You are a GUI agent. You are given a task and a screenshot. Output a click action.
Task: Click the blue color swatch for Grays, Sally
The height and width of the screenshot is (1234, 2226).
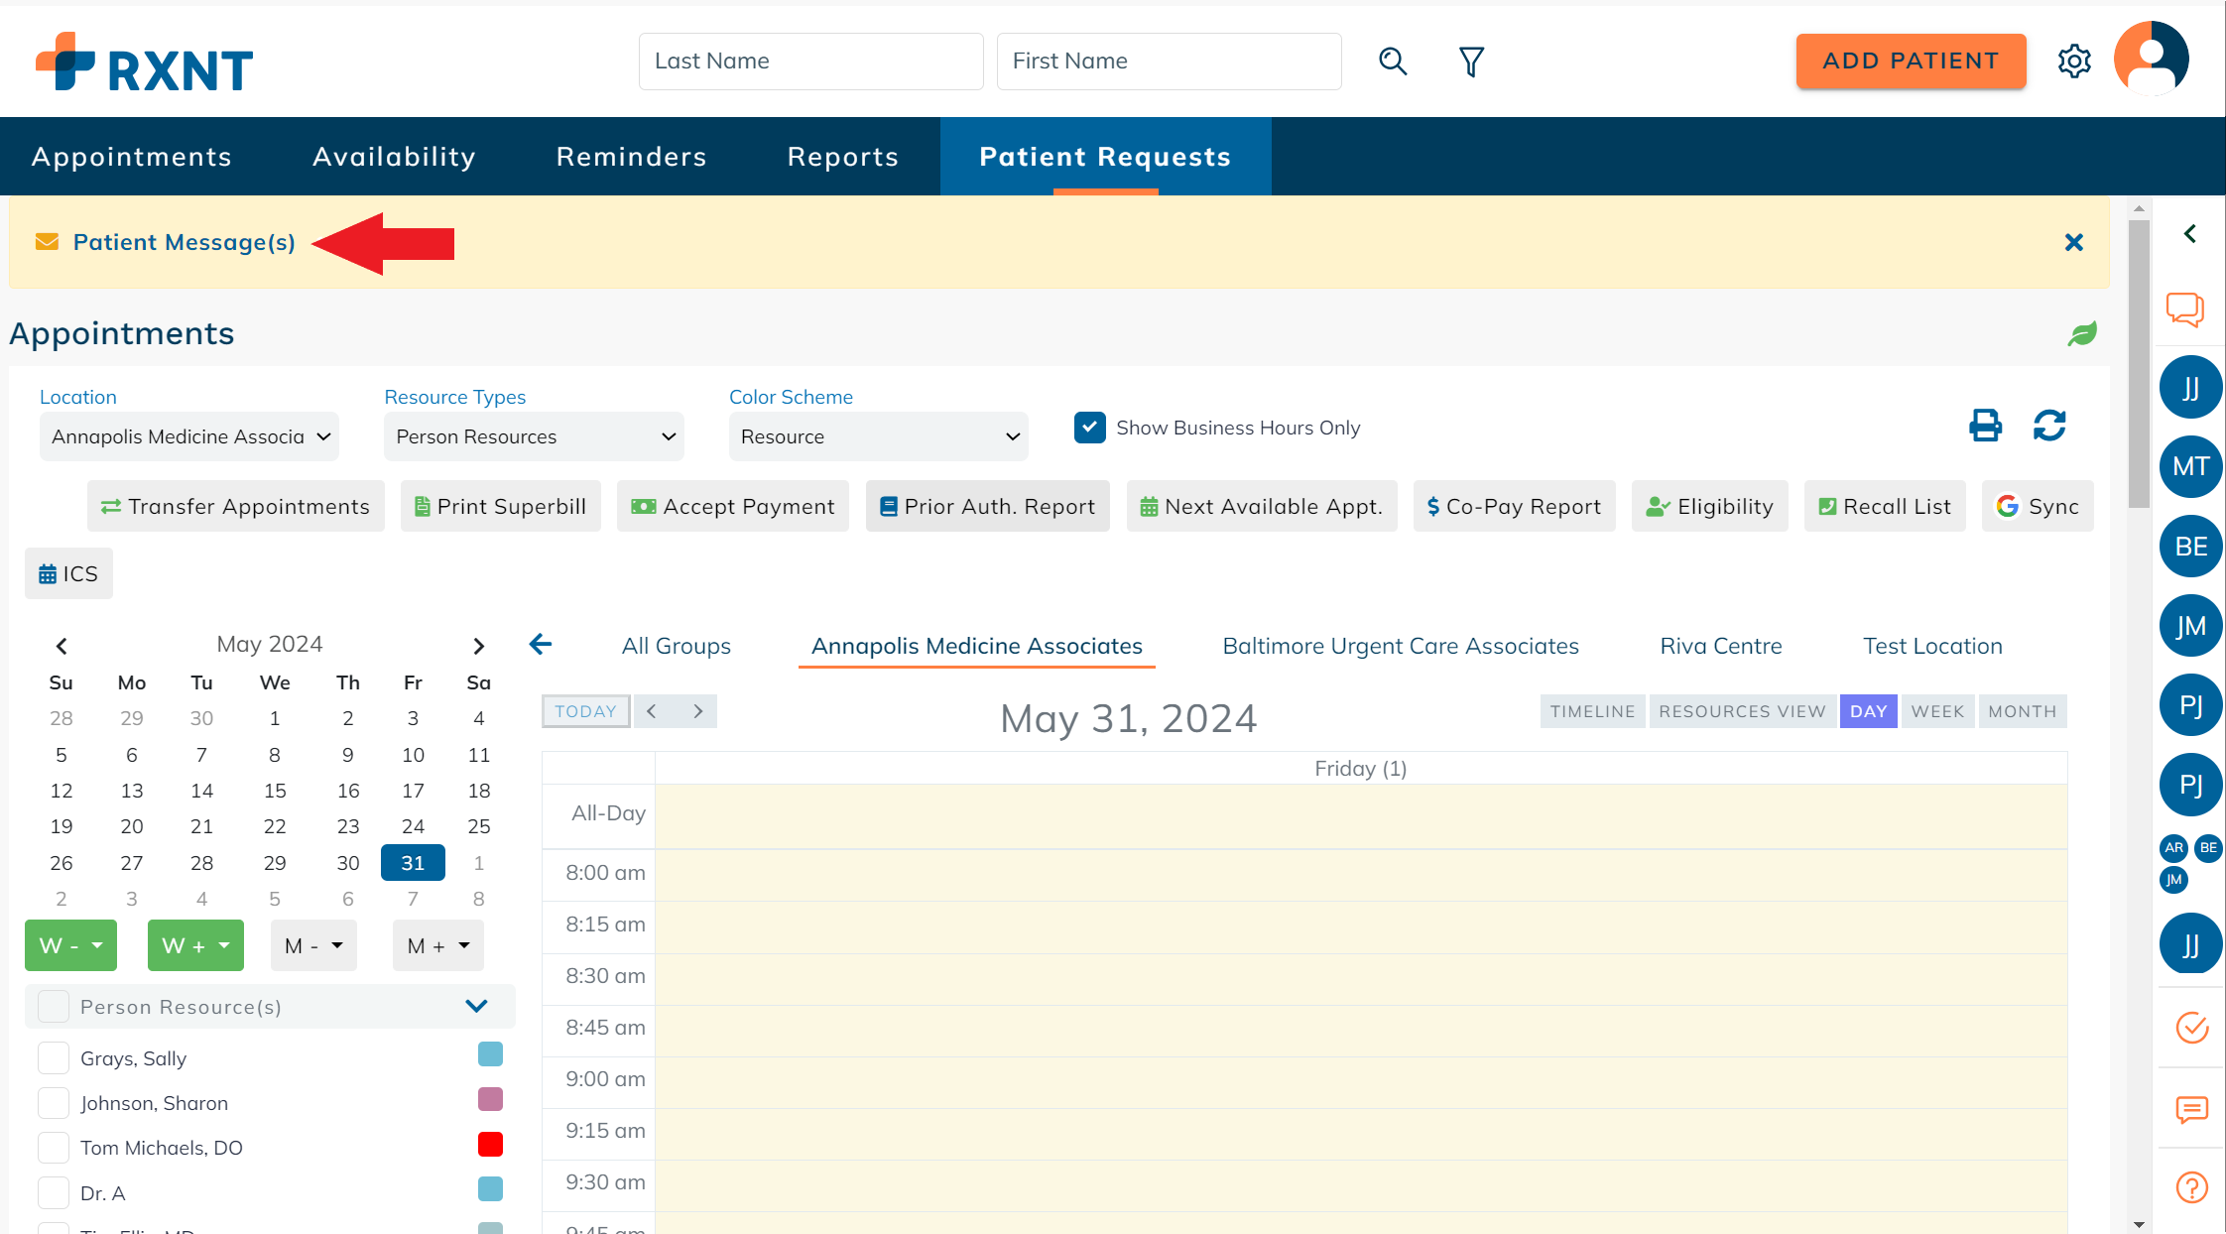tap(490, 1054)
